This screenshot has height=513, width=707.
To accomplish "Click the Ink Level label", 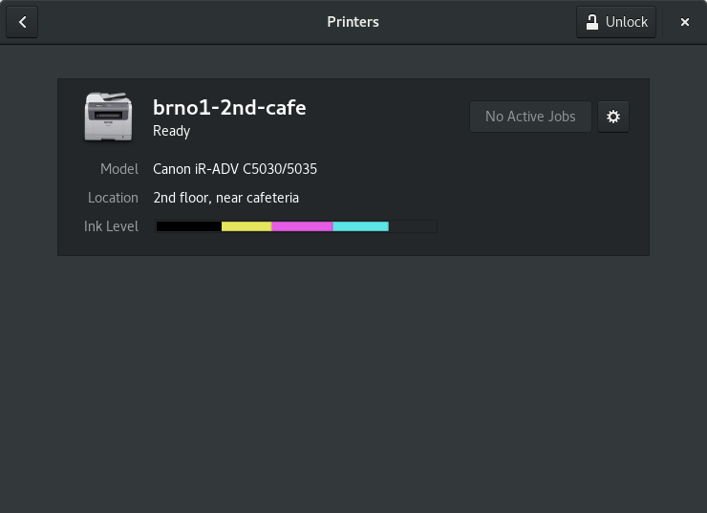I will pyautogui.click(x=111, y=226).
